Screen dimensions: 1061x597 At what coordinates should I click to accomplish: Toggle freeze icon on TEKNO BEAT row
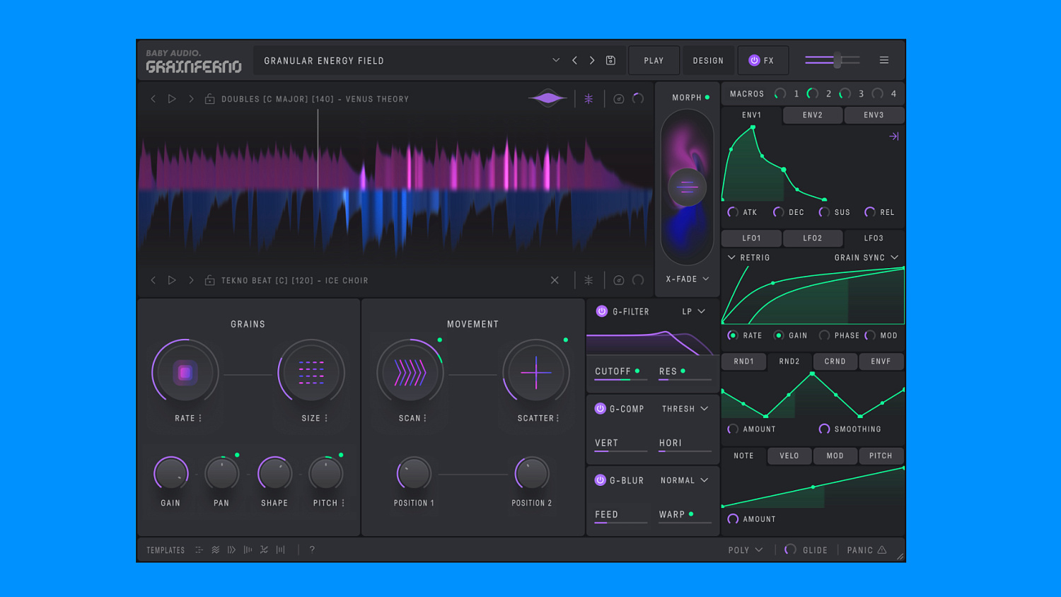coord(589,280)
